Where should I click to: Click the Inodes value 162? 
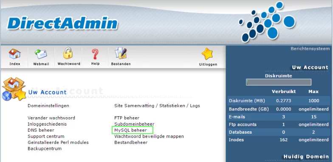click(x=284, y=140)
